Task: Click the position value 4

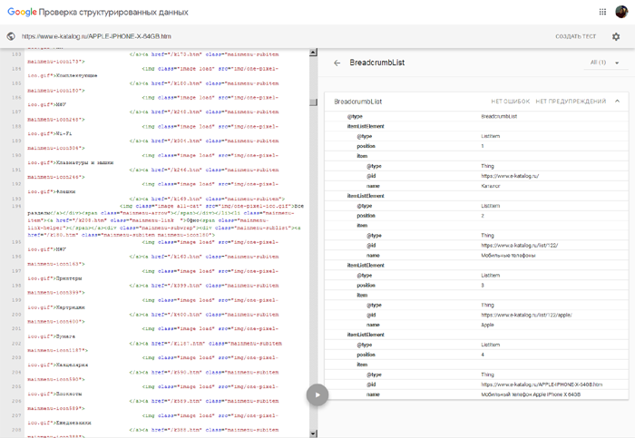Action: pyautogui.click(x=483, y=355)
